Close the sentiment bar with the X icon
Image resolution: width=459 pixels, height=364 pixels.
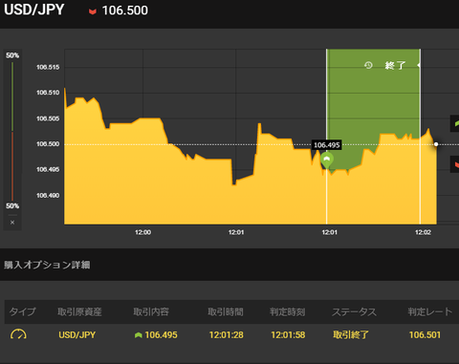coord(12,223)
